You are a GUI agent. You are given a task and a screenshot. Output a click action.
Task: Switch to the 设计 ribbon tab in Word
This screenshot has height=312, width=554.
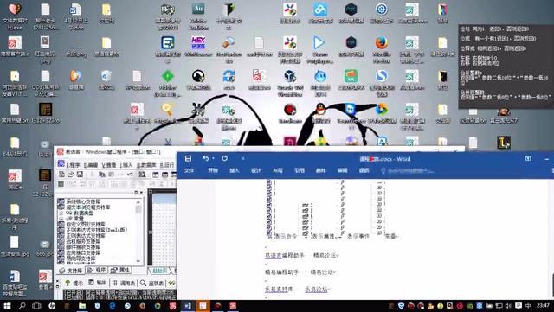[256, 170]
